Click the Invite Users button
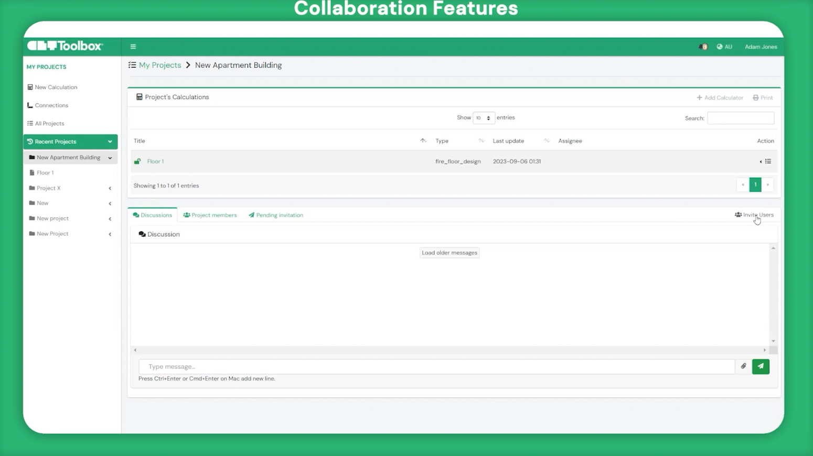This screenshot has width=813, height=456. tap(754, 214)
